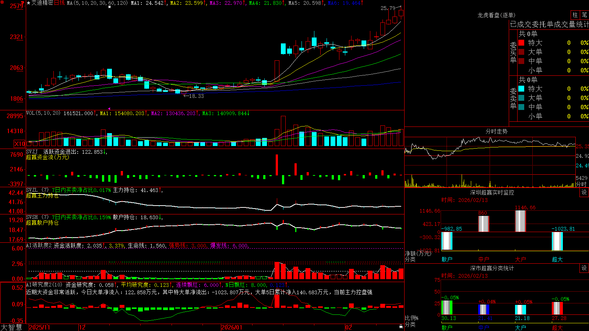
Task: Click the 散户 bar showing -982.85
Action: [447, 241]
